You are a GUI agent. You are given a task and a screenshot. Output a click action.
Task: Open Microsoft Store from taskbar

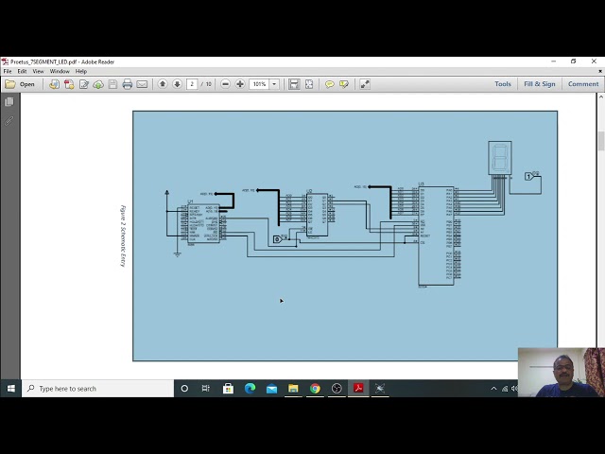tap(228, 389)
